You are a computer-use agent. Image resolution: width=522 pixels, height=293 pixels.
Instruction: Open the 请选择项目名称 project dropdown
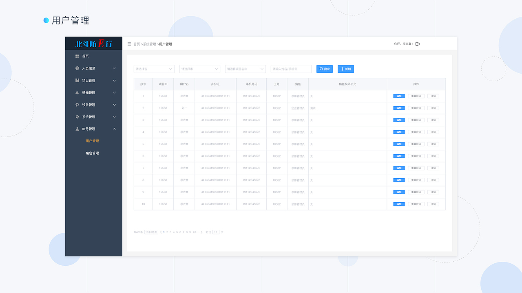(246, 69)
